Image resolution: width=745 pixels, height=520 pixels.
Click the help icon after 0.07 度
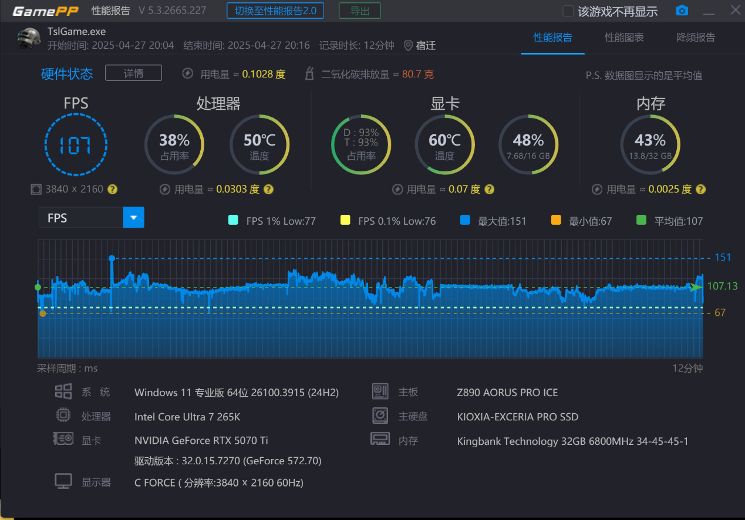click(489, 189)
